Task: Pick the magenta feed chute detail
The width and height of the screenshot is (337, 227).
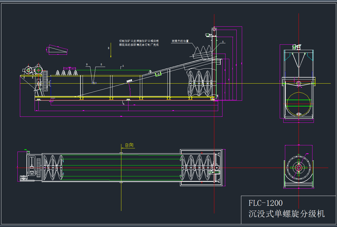Action: (58, 50)
